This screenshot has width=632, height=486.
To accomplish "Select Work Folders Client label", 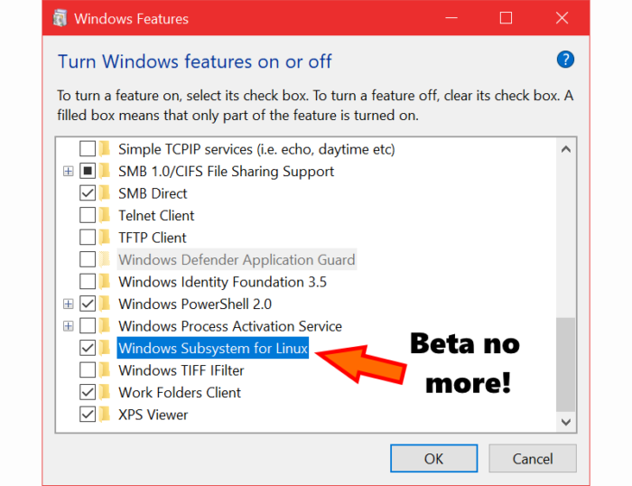I will pyautogui.click(x=180, y=392).
